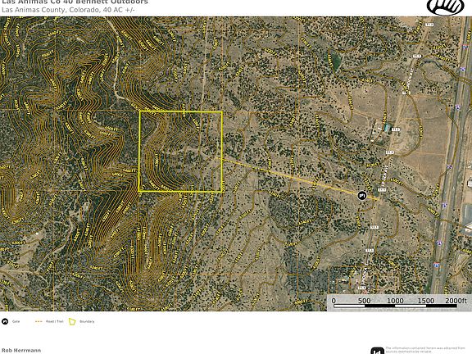Click the 0 mark on the scale bar
The image size is (472, 354).
click(334, 301)
